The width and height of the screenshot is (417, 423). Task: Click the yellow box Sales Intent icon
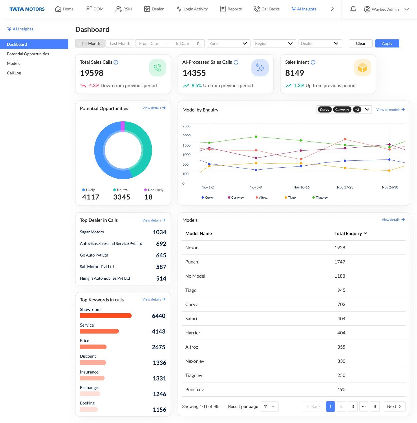click(362, 68)
